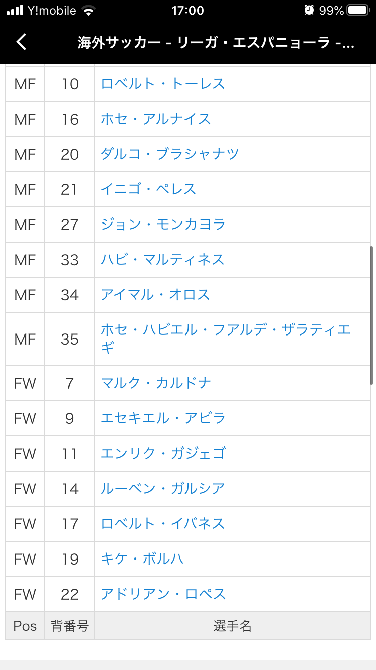Open ハビ・マルティネス player page
Screen dimensions: 376x670
coord(163,260)
